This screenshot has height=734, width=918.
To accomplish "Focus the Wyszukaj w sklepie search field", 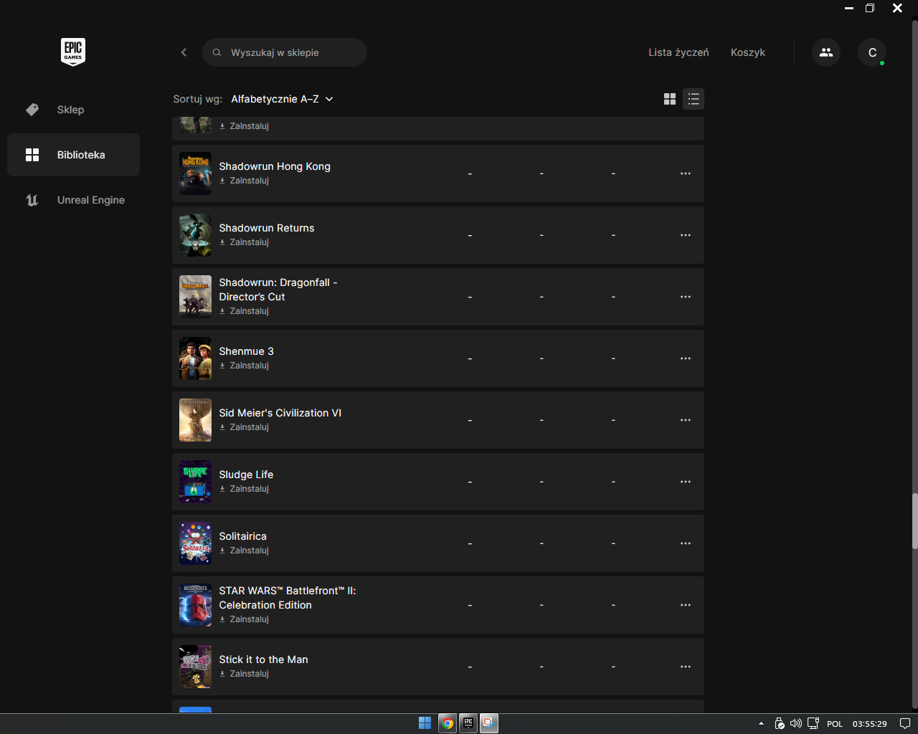I will 285,52.
